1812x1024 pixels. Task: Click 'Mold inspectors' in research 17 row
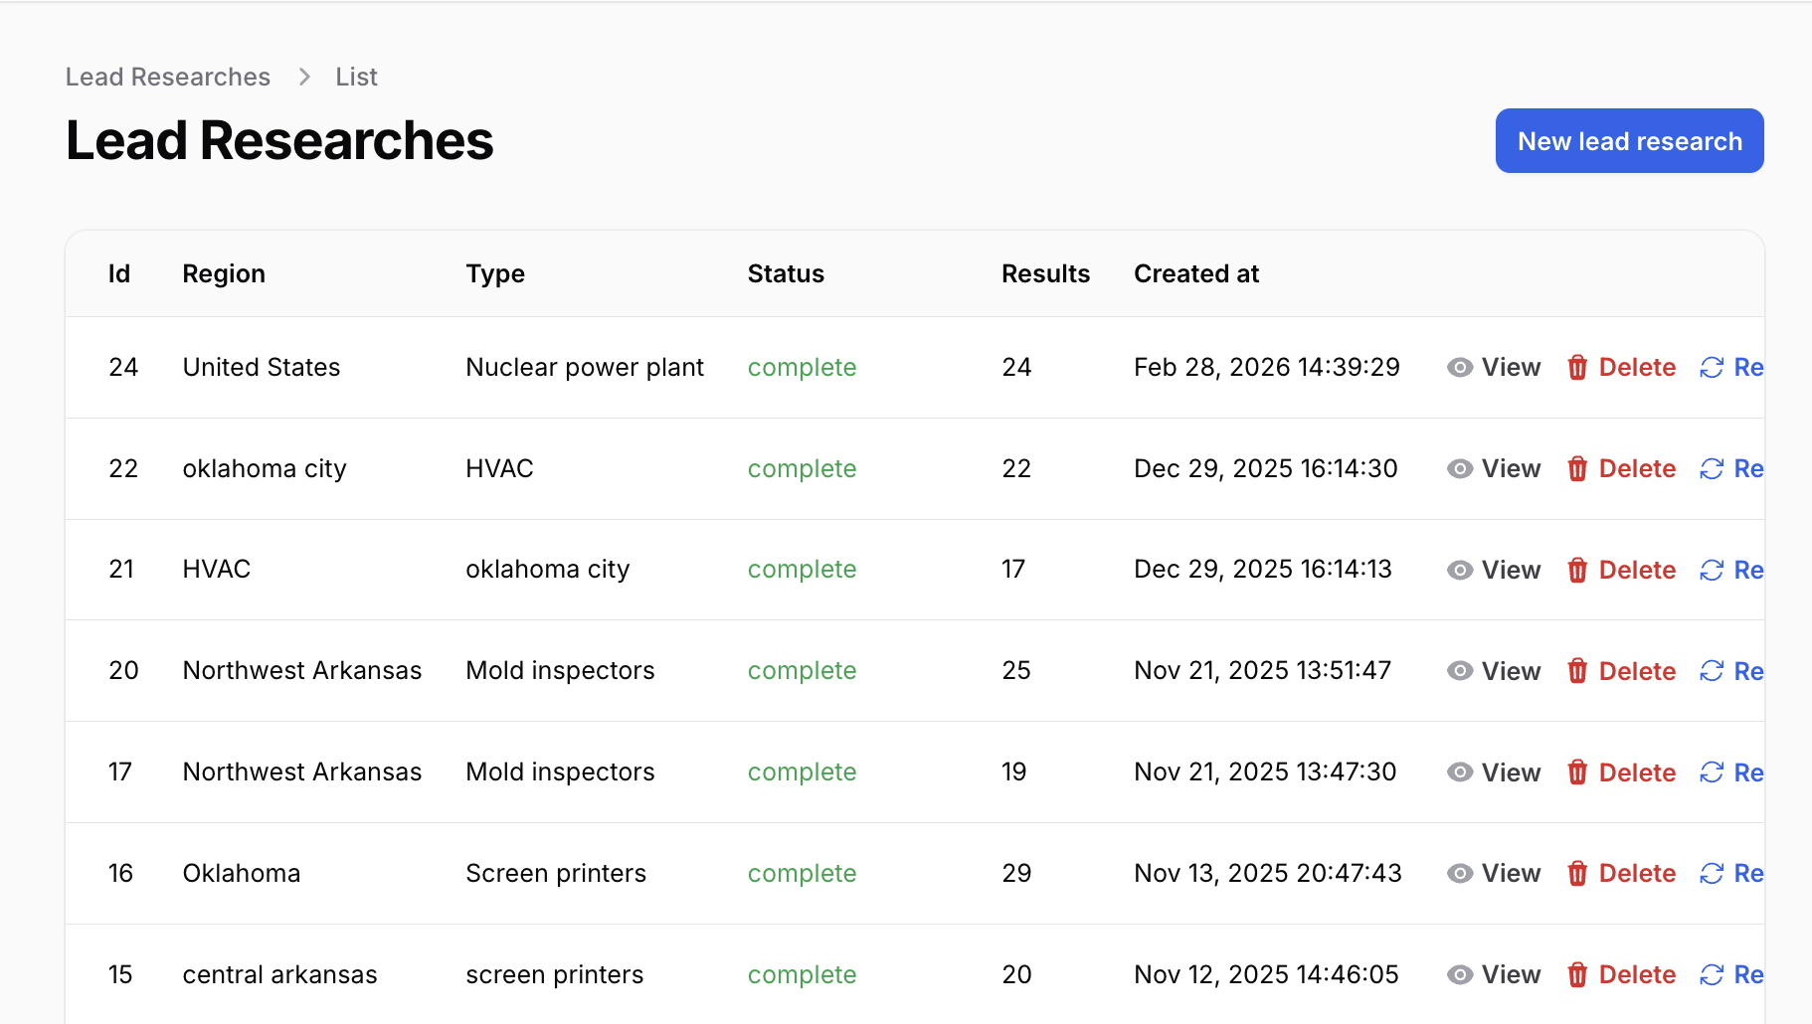point(560,772)
